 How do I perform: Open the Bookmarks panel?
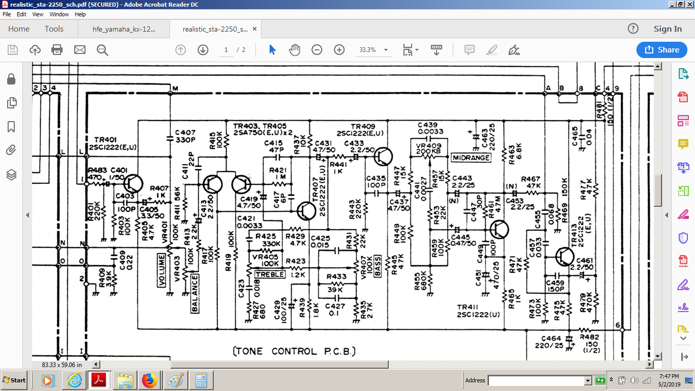tap(11, 127)
